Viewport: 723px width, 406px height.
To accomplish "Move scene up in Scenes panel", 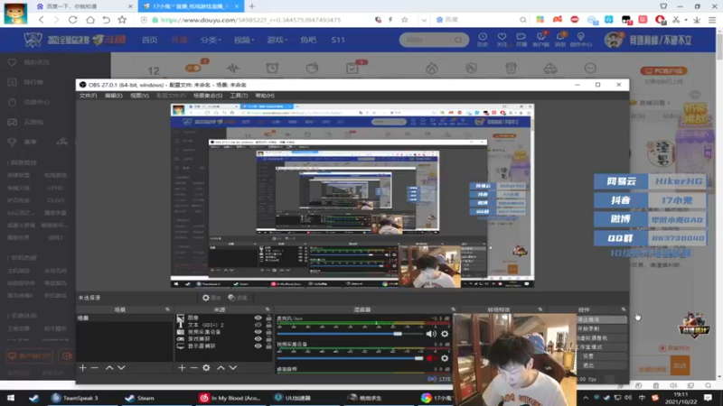I will click(x=109, y=368).
